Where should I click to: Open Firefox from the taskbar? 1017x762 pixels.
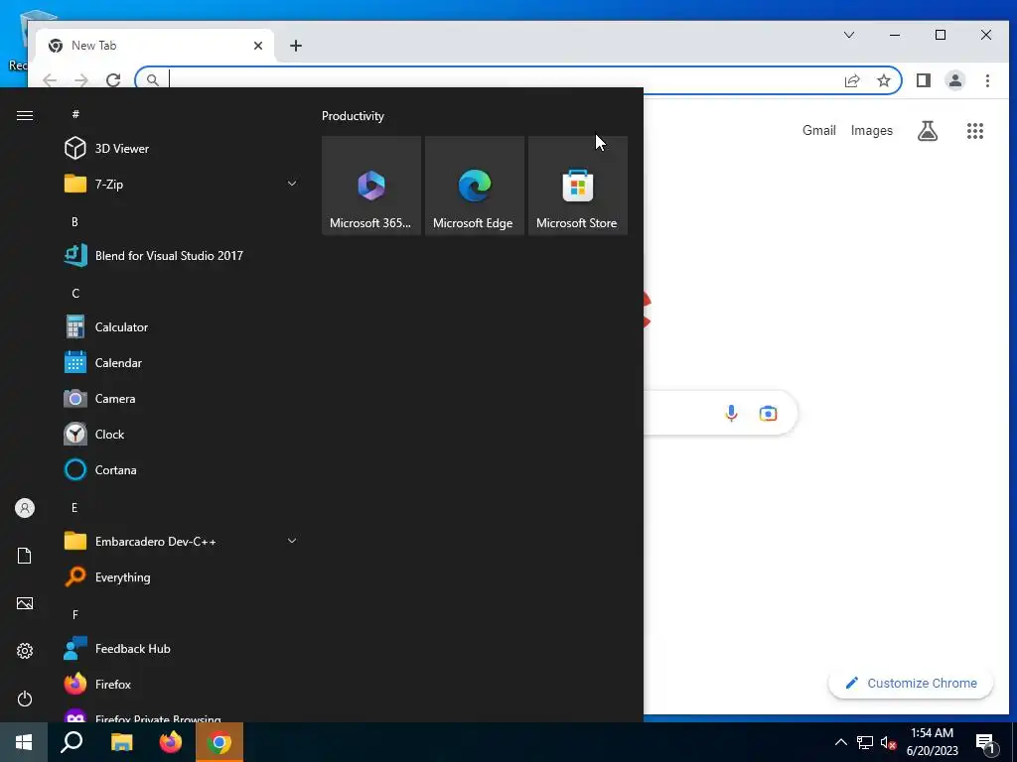tap(171, 742)
